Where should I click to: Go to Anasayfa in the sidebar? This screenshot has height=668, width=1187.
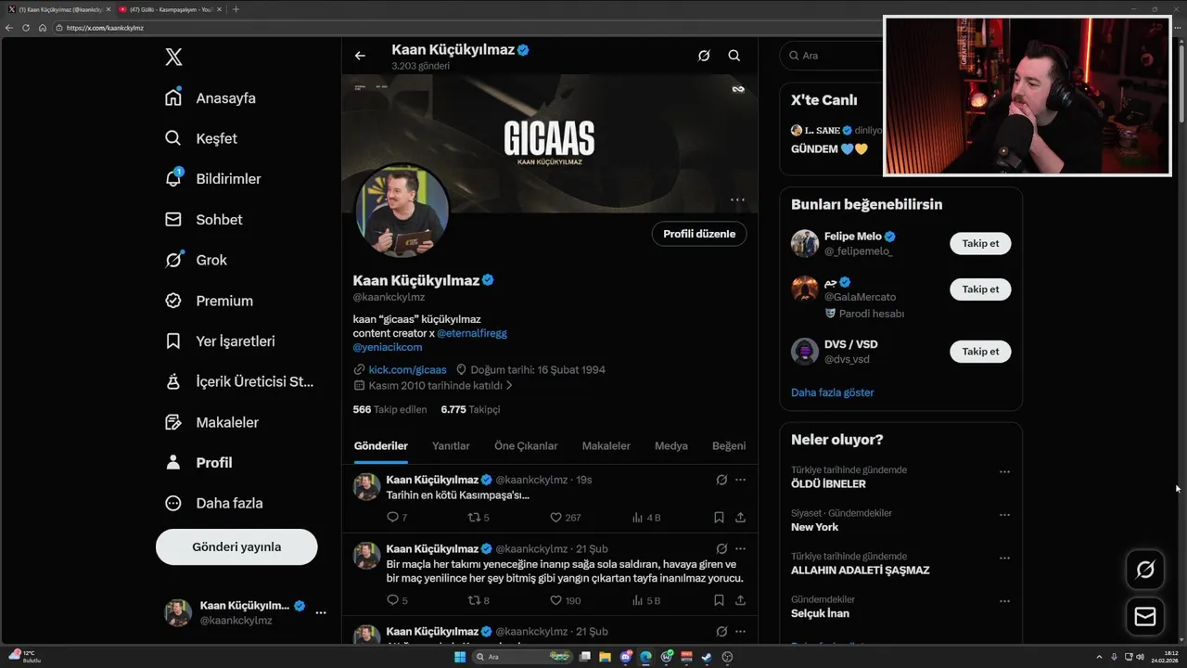tap(211, 98)
